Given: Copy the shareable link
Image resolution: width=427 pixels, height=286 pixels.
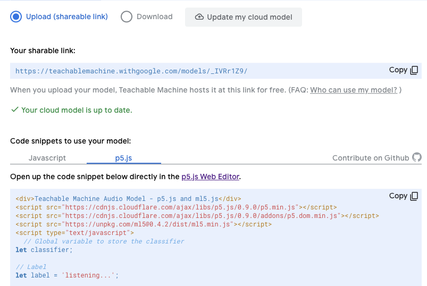Looking at the screenshot, I should click(x=403, y=70).
